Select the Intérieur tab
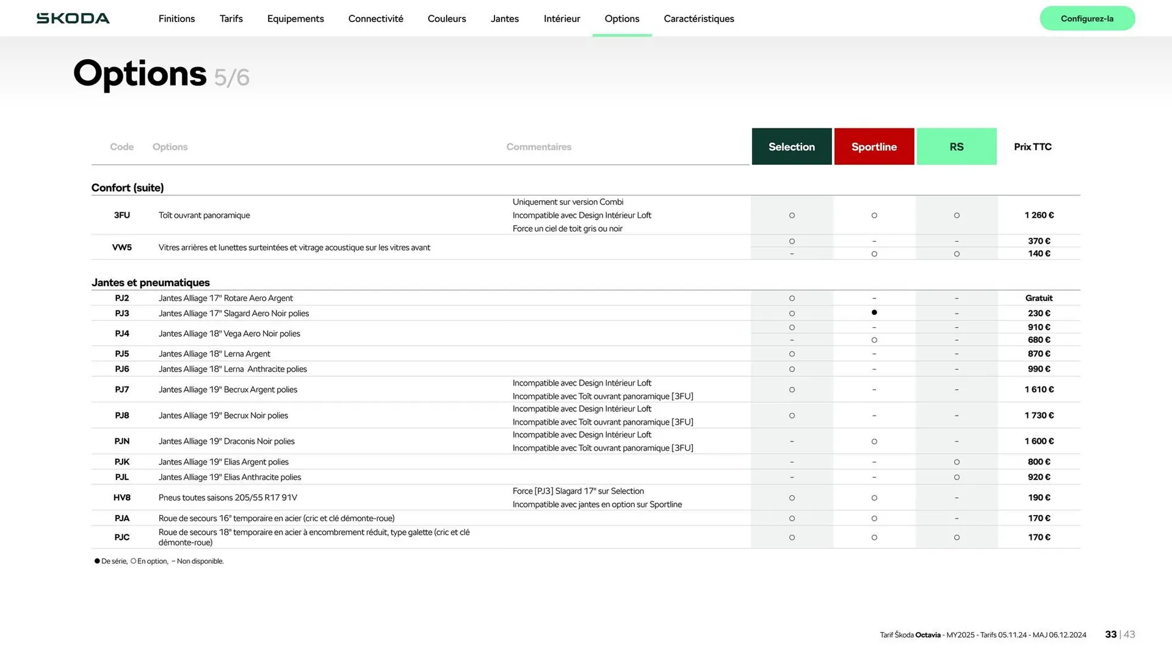Image resolution: width=1172 pixels, height=659 pixels. coord(562,19)
